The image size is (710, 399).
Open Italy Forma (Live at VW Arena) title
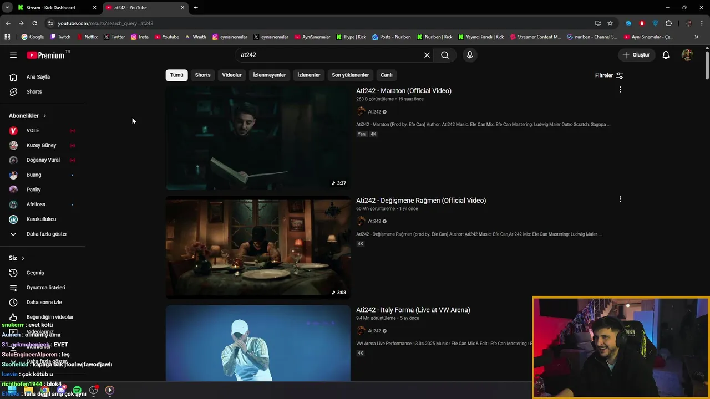[x=413, y=310]
